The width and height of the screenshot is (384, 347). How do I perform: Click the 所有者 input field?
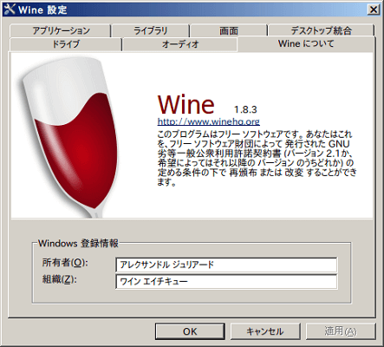(226, 265)
